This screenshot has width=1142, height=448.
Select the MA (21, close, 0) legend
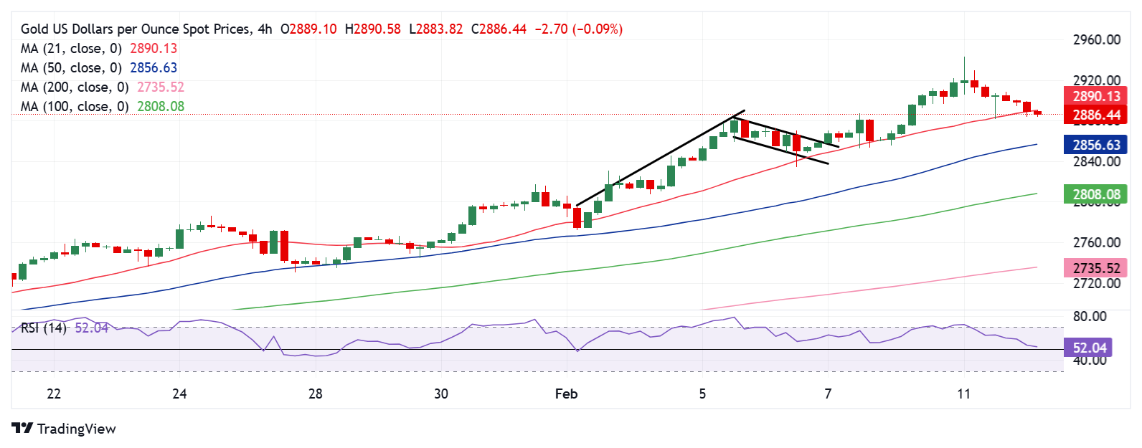(71, 49)
